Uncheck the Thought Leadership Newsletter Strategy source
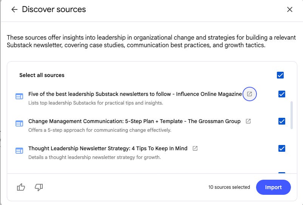Image resolution: width=303 pixels, height=205 pixels. point(282,148)
